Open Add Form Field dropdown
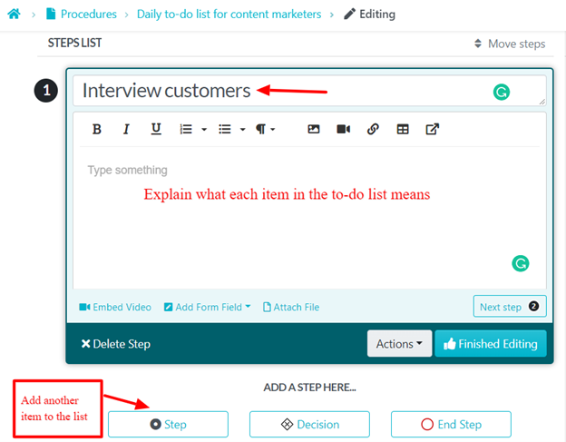This screenshot has width=566, height=442. pos(207,307)
